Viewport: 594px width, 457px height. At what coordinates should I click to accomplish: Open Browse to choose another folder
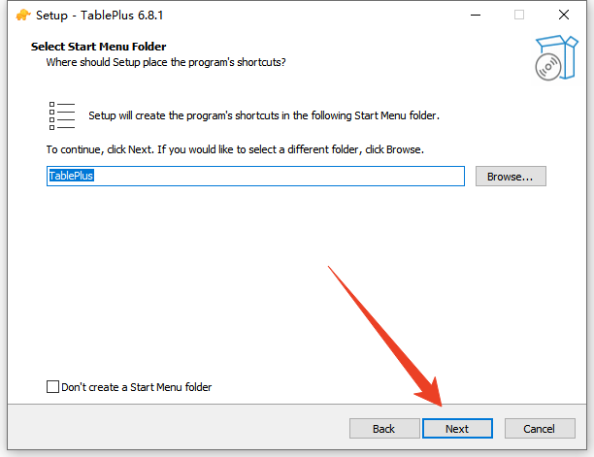point(511,176)
